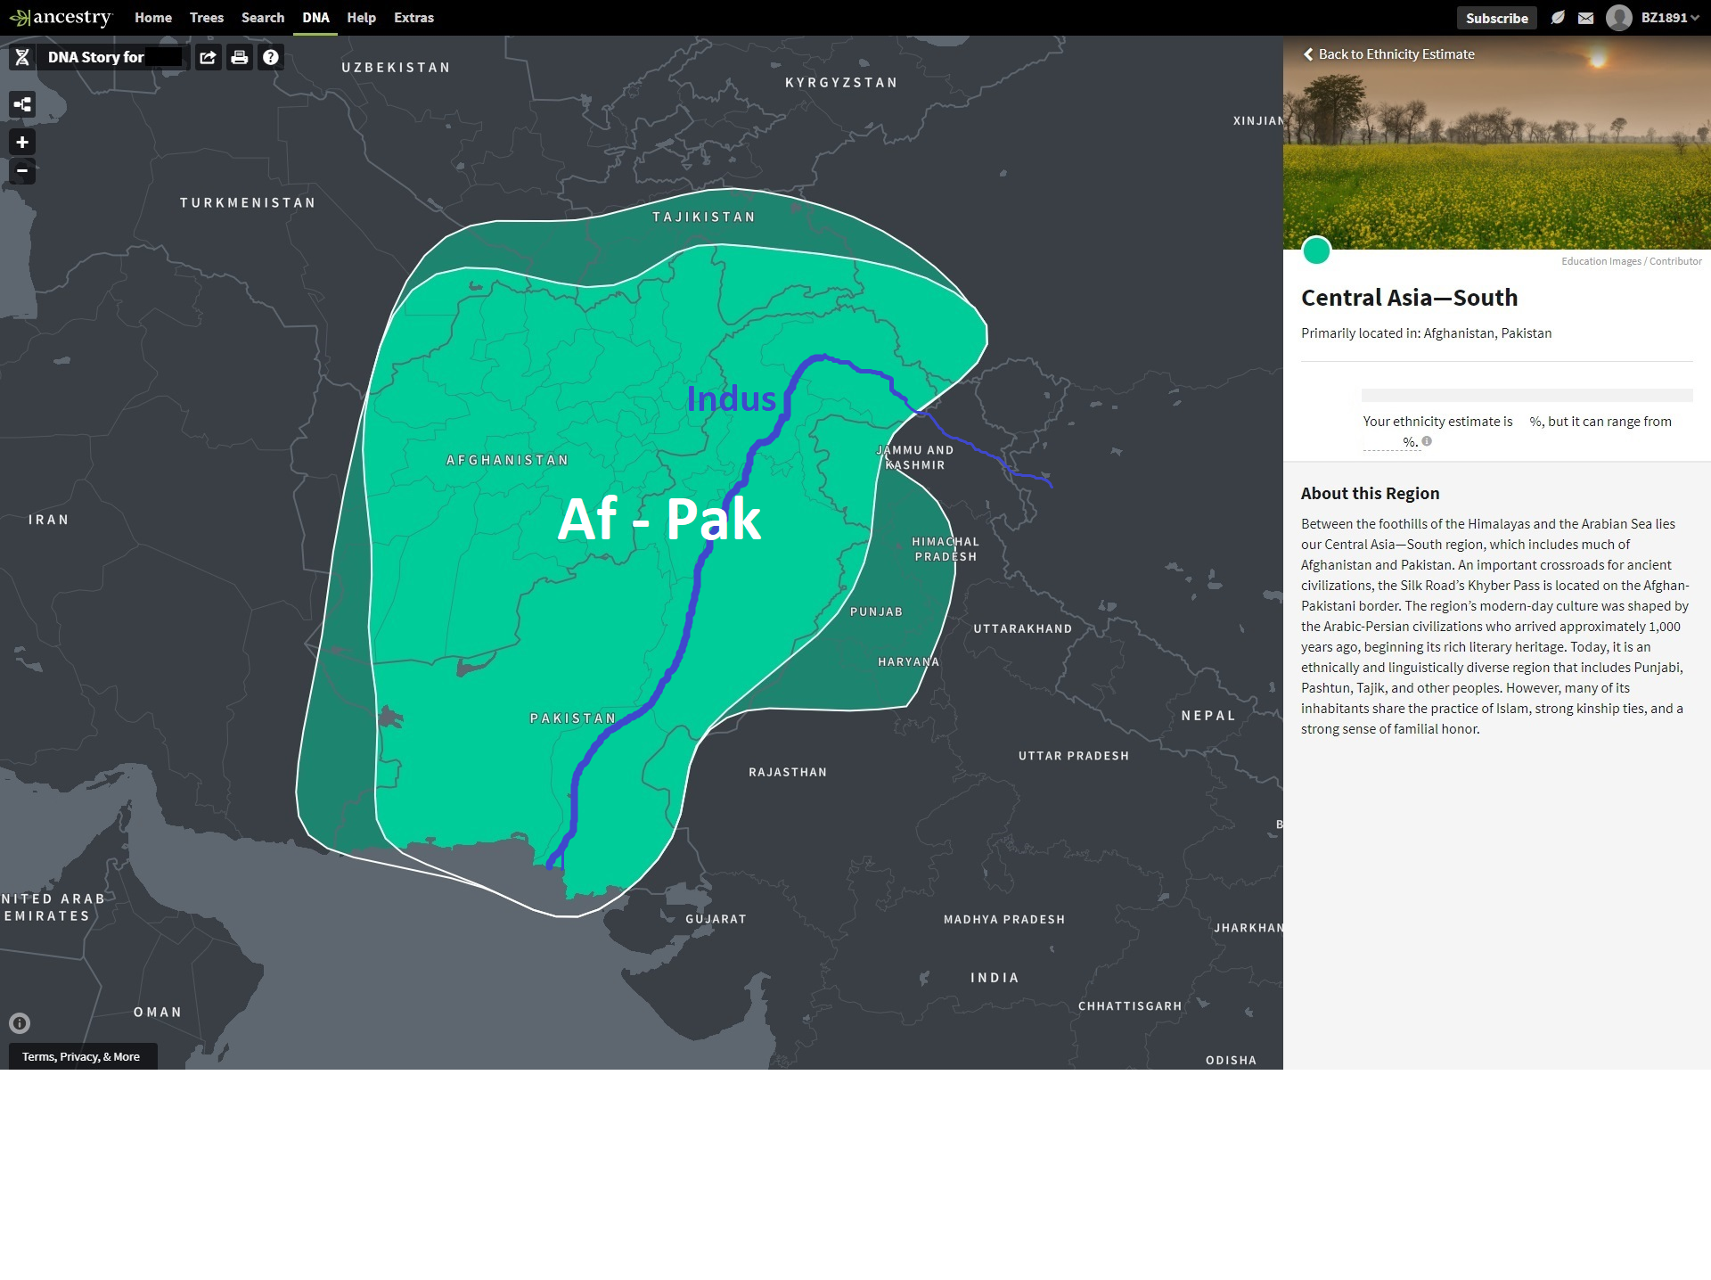The height and width of the screenshot is (1280, 1711).
Task: Click the Nepal map label
Action: click(1208, 716)
